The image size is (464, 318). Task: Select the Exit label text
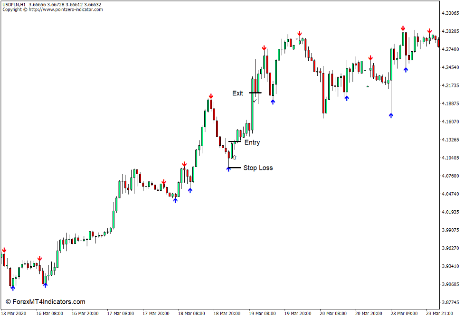[237, 93]
